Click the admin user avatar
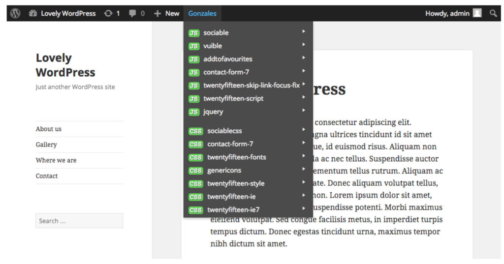Viewport: 504px width, 264px height. click(x=477, y=13)
